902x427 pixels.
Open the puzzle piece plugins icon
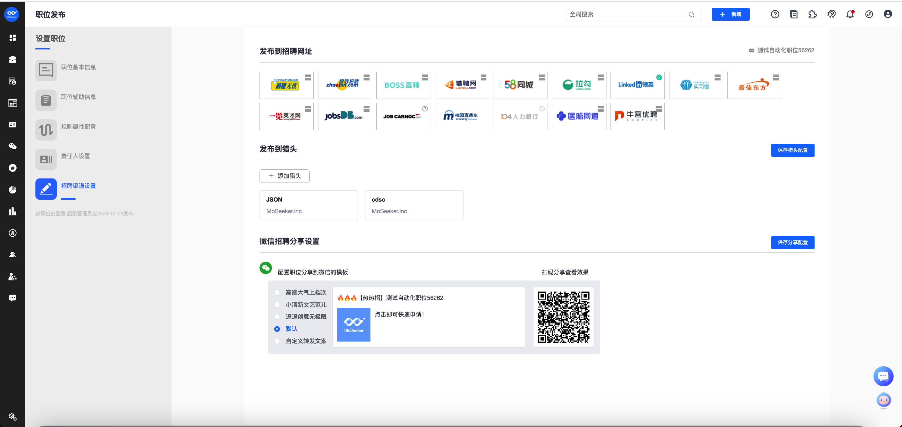[812, 14]
